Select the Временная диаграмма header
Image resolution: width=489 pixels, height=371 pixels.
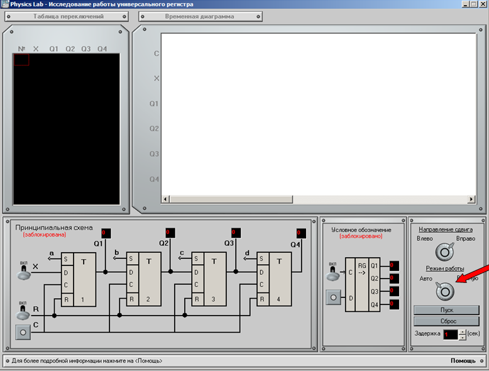tap(201, 16)
